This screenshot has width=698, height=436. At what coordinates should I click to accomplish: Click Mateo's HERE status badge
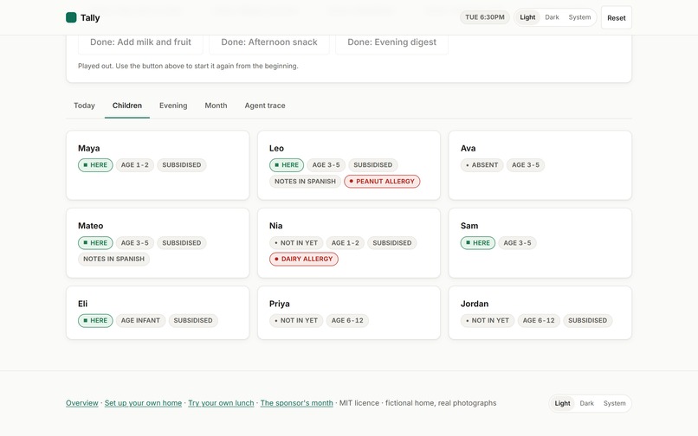(95, 243)
